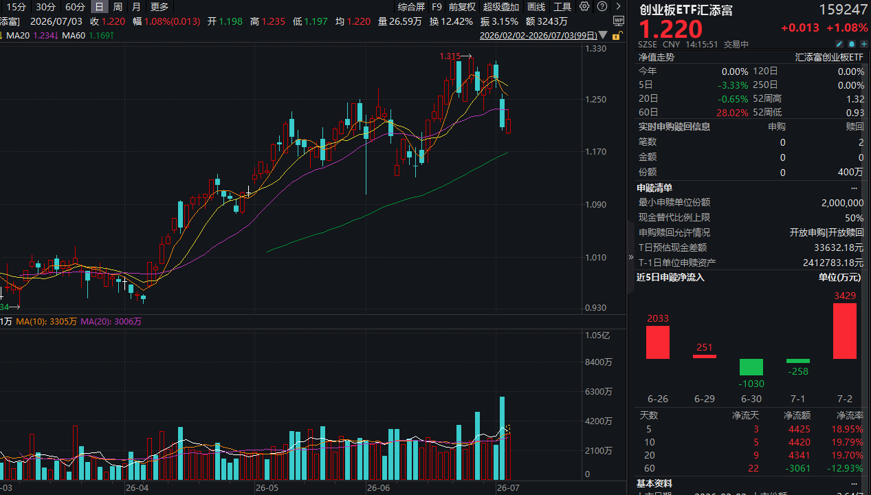Open the 画线 drawing tools button
The image size is (871, 495).
[536, 6]
